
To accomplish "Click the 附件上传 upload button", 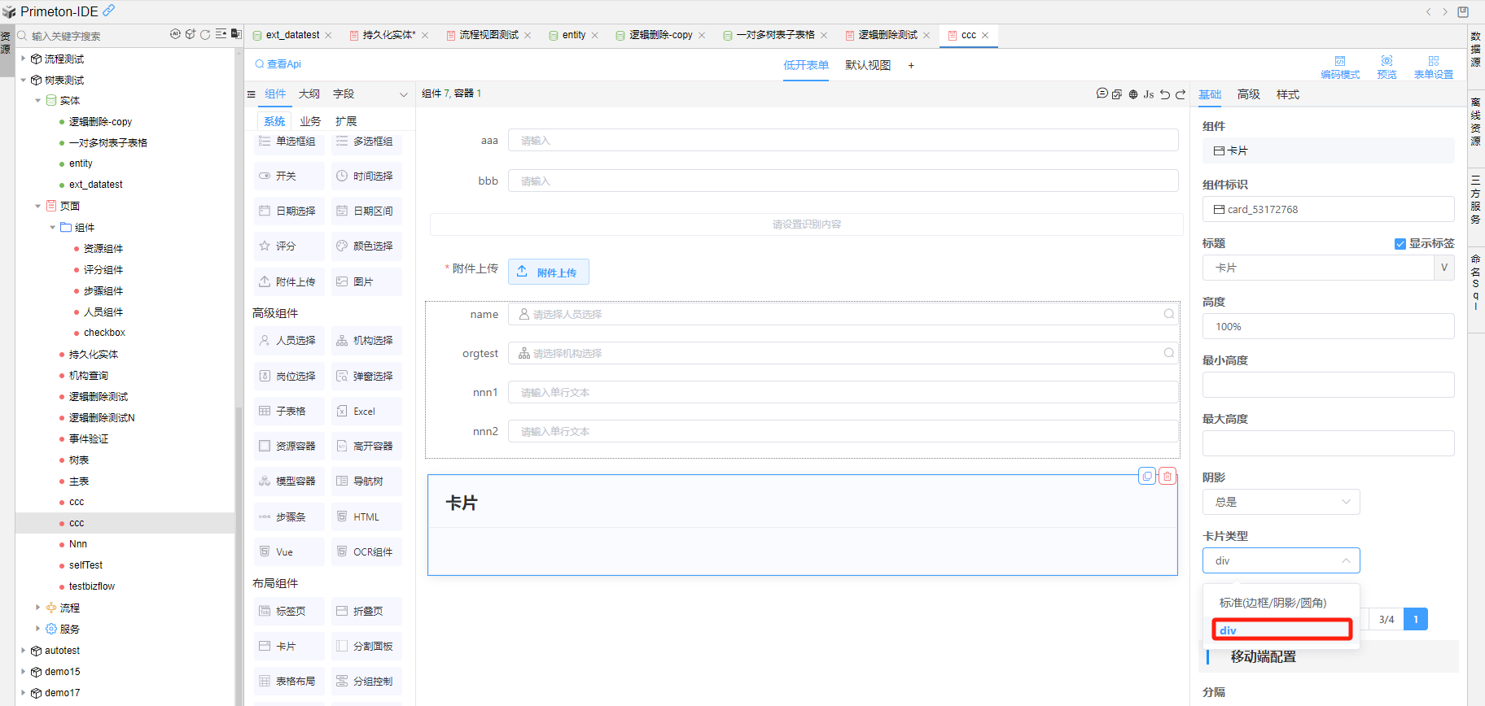I will (548, 272).
